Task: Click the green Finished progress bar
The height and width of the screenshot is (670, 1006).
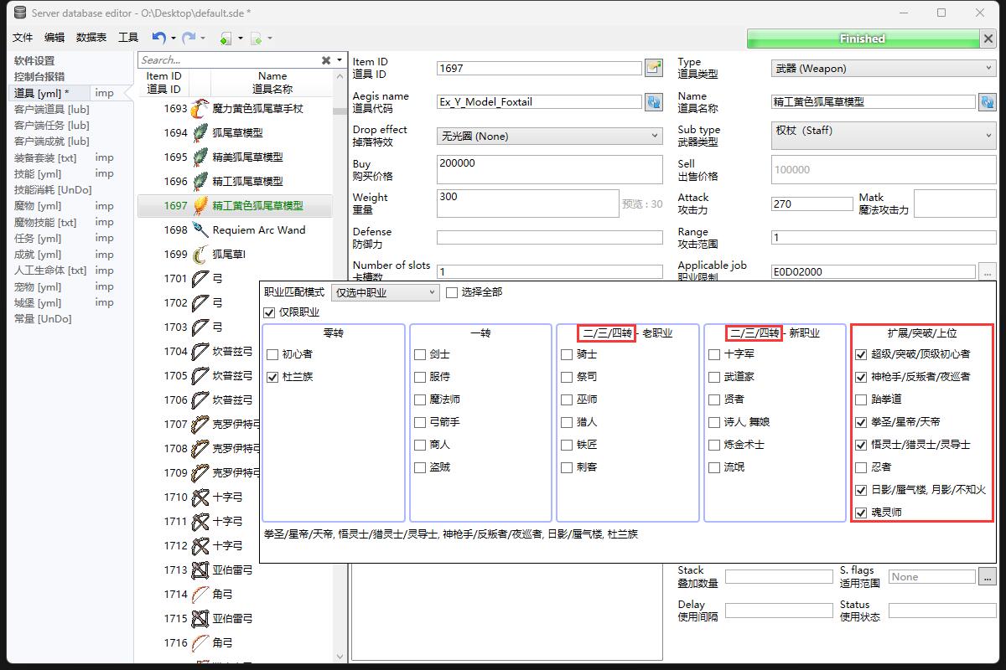Action: tap(862, 39)
